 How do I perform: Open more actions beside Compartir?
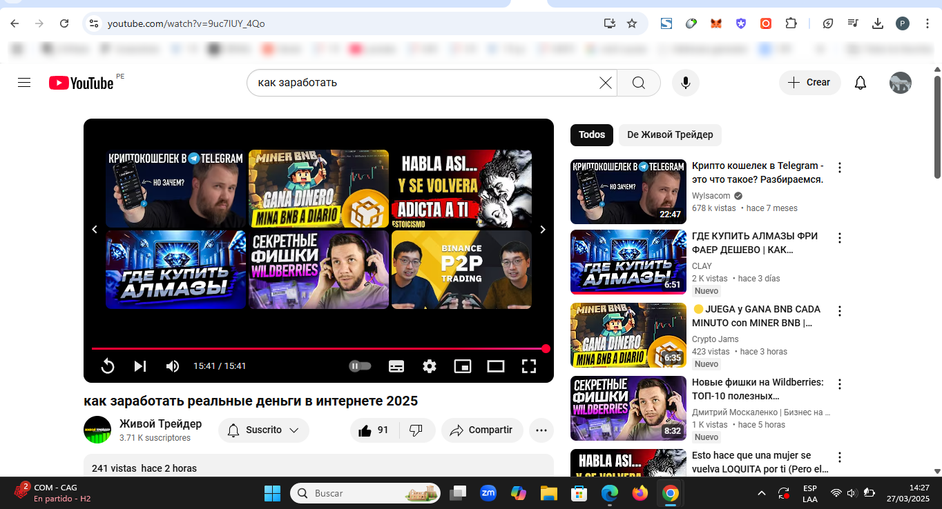pyautogui.click(x=541, y=430)
